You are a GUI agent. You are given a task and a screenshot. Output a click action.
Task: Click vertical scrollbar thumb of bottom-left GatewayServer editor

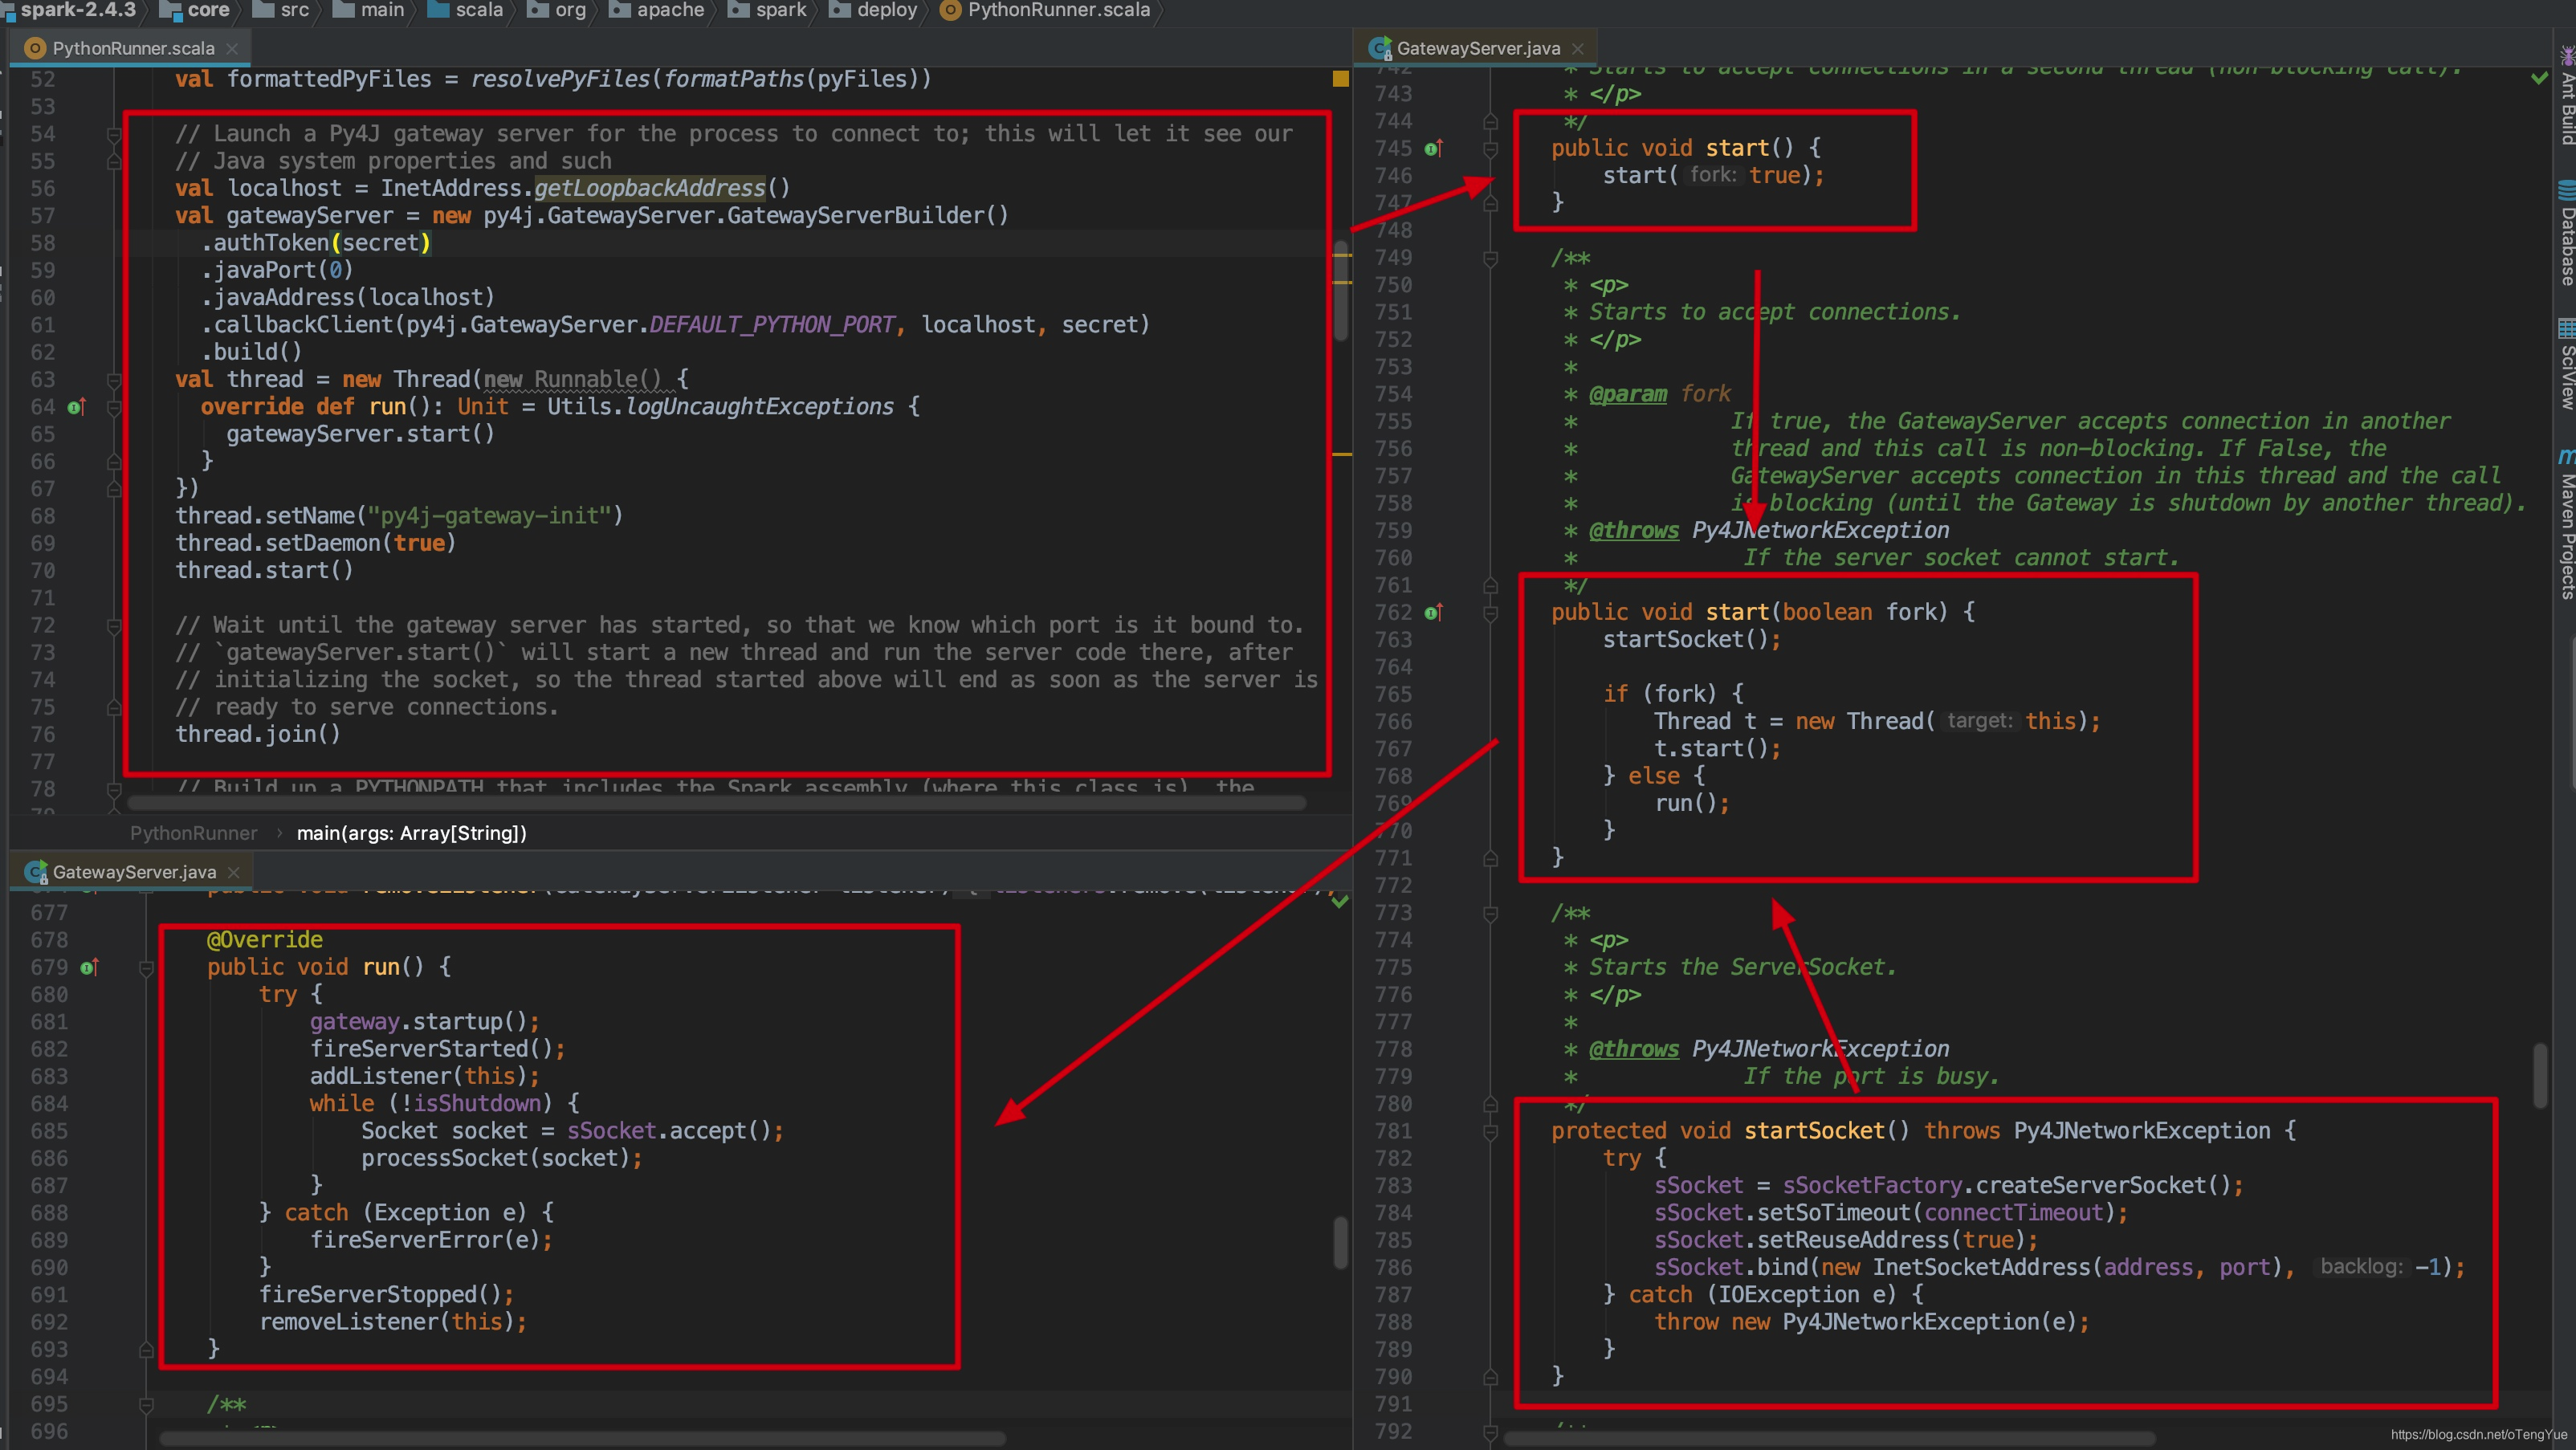(x=1341, y=1242)
